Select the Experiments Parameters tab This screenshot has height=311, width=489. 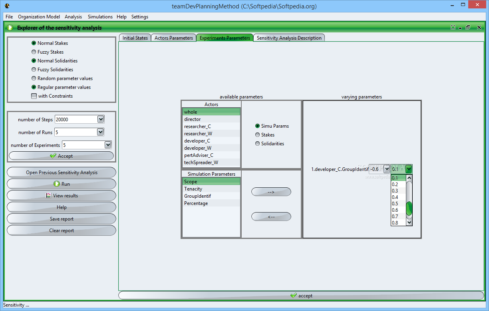click(x=225, y=38)
